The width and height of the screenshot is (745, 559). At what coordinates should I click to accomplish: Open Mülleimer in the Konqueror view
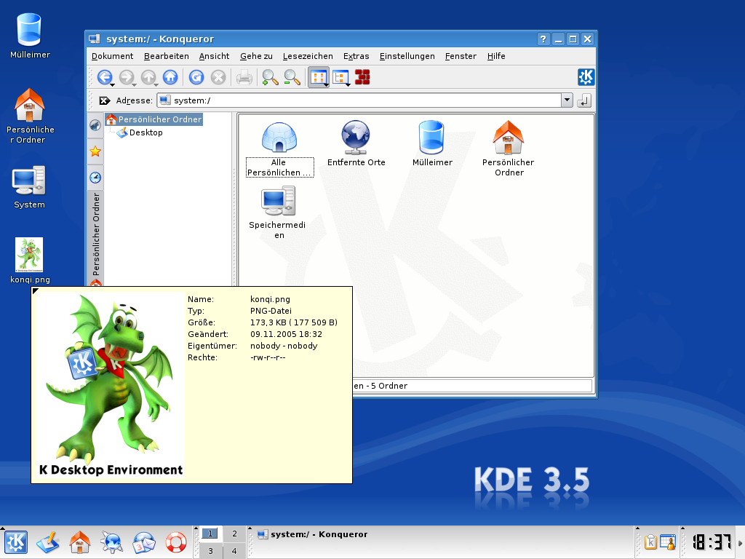(x=432, y=143)
